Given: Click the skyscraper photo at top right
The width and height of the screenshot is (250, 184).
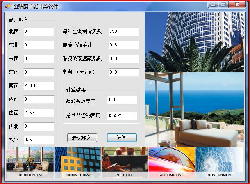Looking at the screenshot, I should click(195, 42).
